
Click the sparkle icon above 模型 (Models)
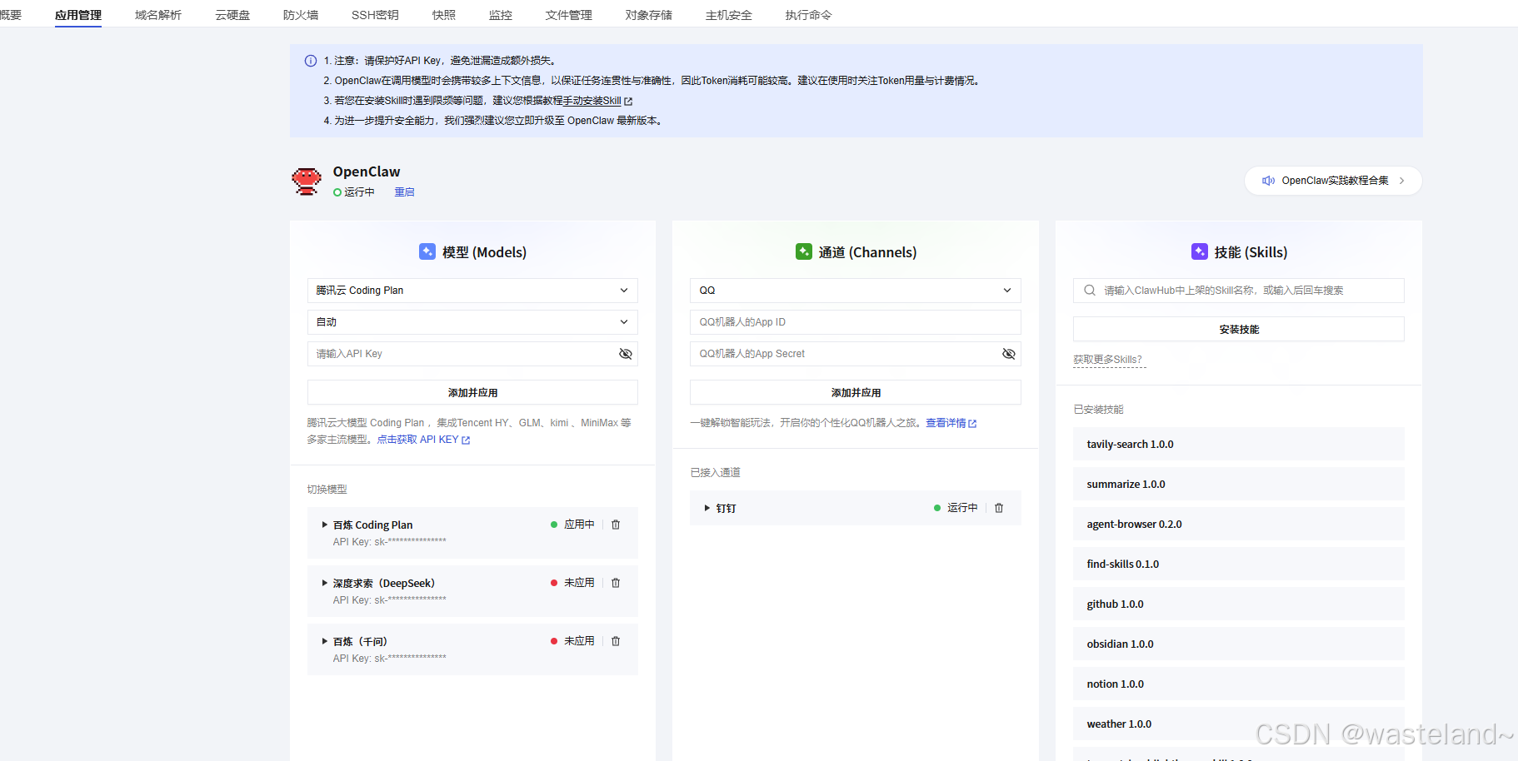(x=427, y=251)
